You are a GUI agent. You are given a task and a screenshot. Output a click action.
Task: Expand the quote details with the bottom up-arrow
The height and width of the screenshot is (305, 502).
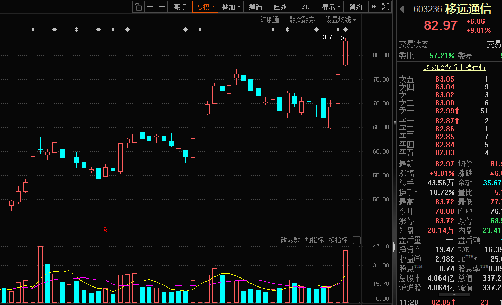coord(454,294)
